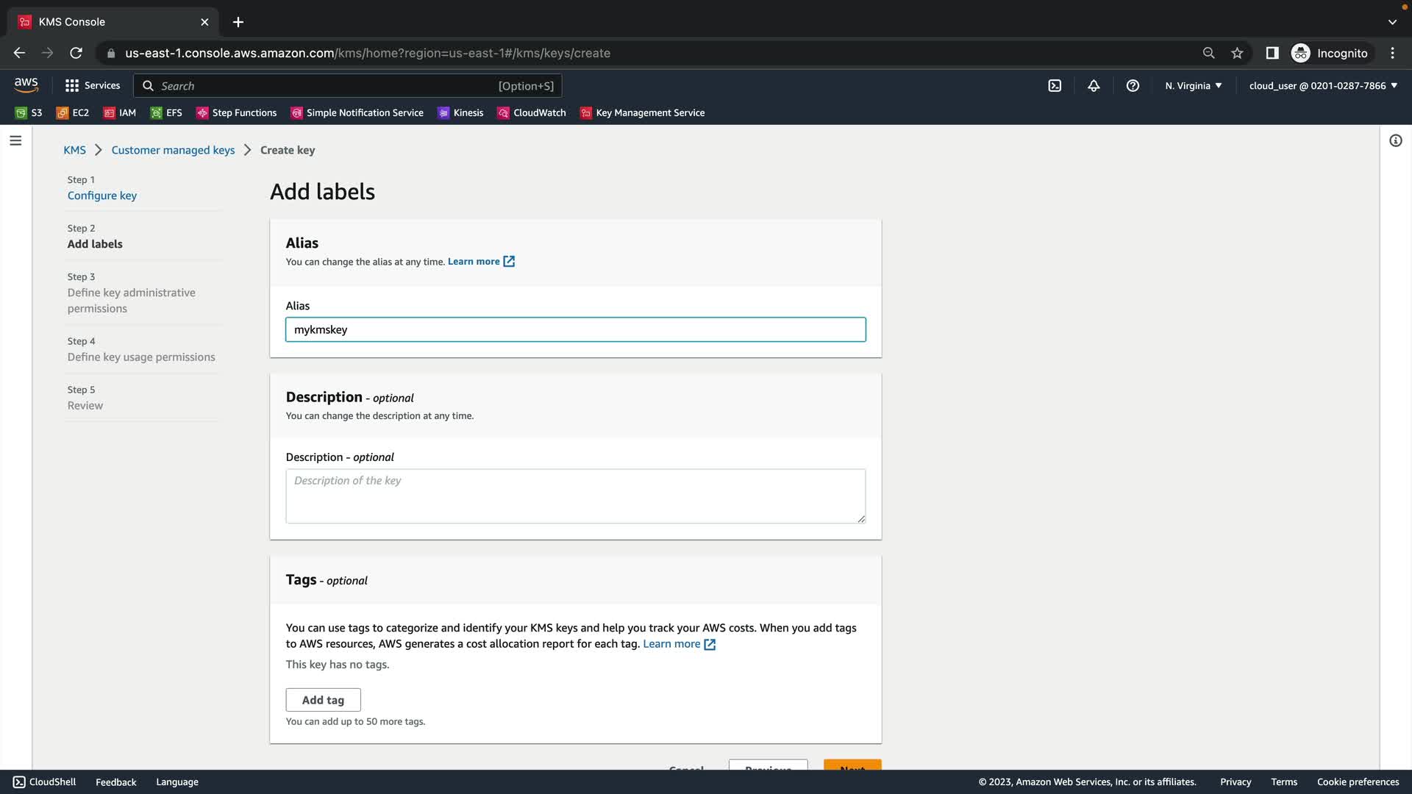Bookmark this page with star icon
The height and width of the screenshot is (794, 1412).
click(x=1237, y=53)
